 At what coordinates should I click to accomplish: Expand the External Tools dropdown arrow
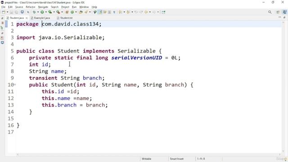point(62,12)
